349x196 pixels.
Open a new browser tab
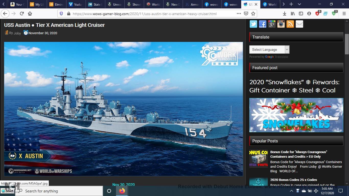point(291,4)
